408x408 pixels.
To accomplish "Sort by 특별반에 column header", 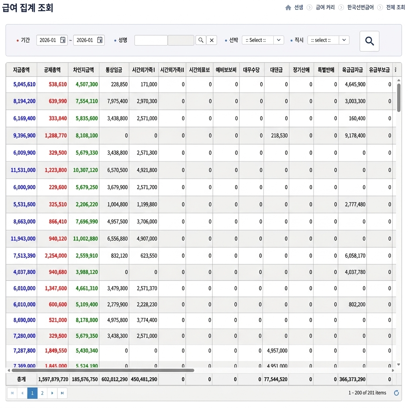I will click(326, 70).
